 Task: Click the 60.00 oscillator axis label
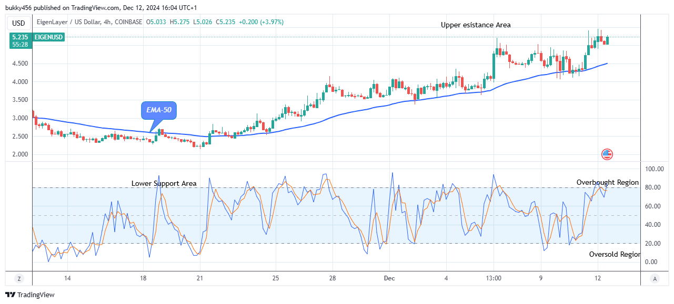653,206
